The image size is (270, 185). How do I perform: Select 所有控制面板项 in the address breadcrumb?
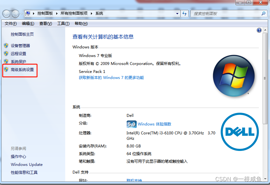tap(74, 13)
